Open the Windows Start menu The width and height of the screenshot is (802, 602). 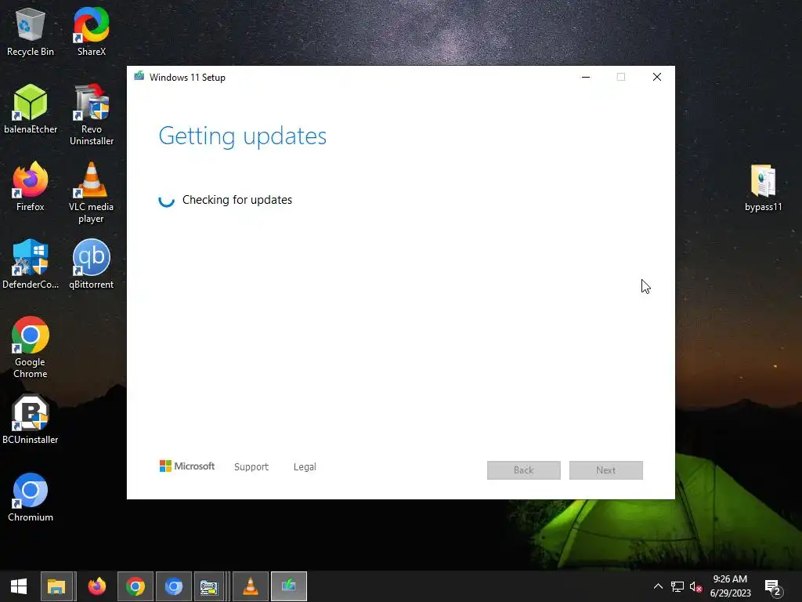[19, 586]
